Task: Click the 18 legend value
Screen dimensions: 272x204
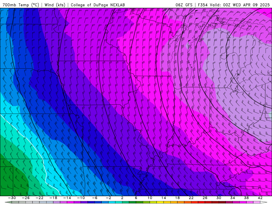Action: click(177, 198)
